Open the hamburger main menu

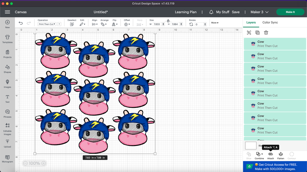pos(7,12)
